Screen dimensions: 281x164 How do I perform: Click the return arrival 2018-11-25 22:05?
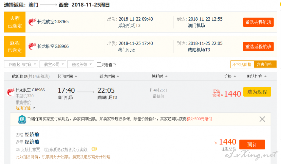205,43
